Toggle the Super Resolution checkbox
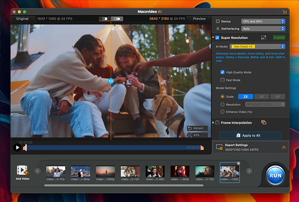Image resolution: width=299 pixels, height=202 pixels. pos(217,38)
